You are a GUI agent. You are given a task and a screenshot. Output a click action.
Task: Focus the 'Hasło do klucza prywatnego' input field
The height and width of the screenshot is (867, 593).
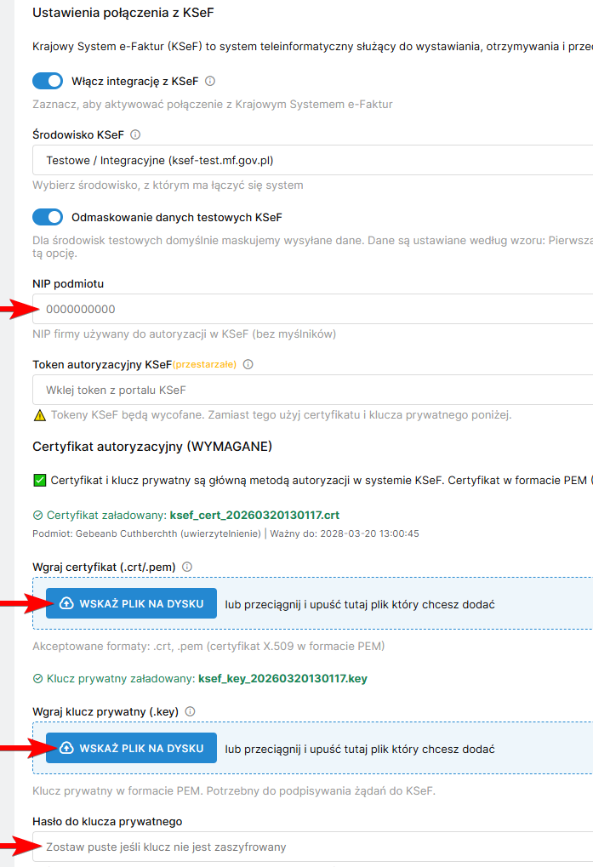click(313, 847)
